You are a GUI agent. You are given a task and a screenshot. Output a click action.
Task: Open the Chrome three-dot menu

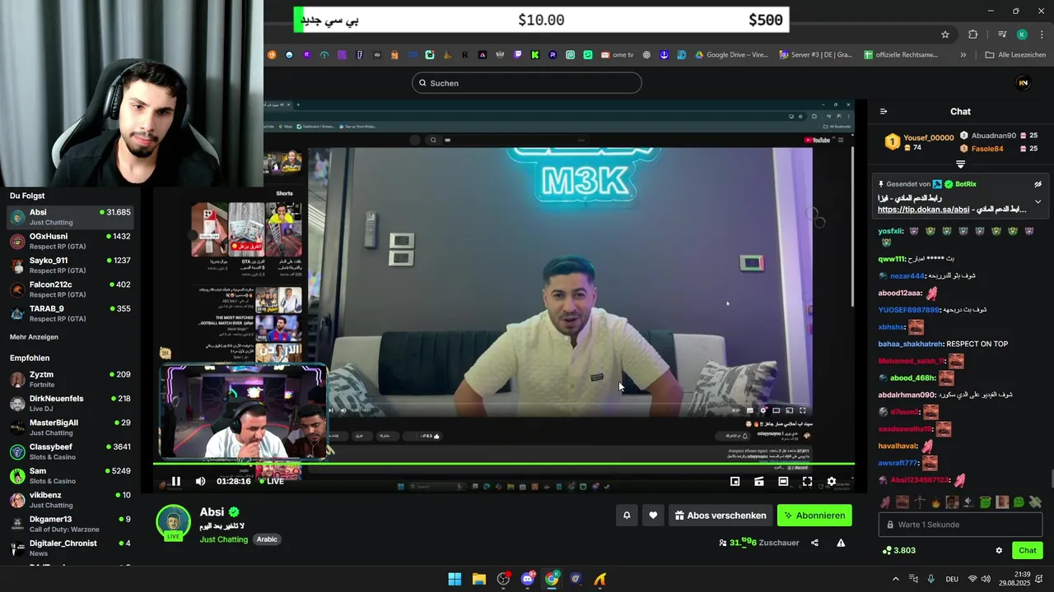tap(1040, 35)
